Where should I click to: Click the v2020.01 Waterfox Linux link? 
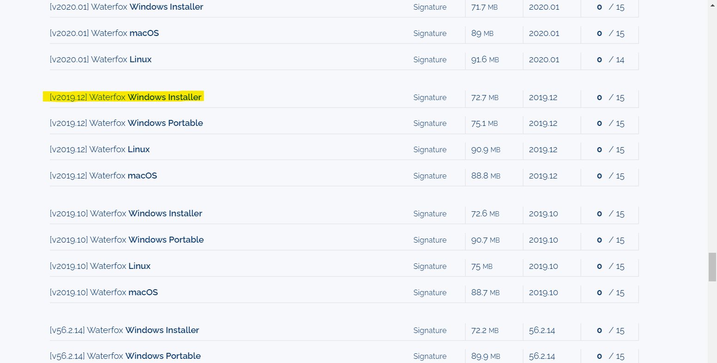pos(100,60)
